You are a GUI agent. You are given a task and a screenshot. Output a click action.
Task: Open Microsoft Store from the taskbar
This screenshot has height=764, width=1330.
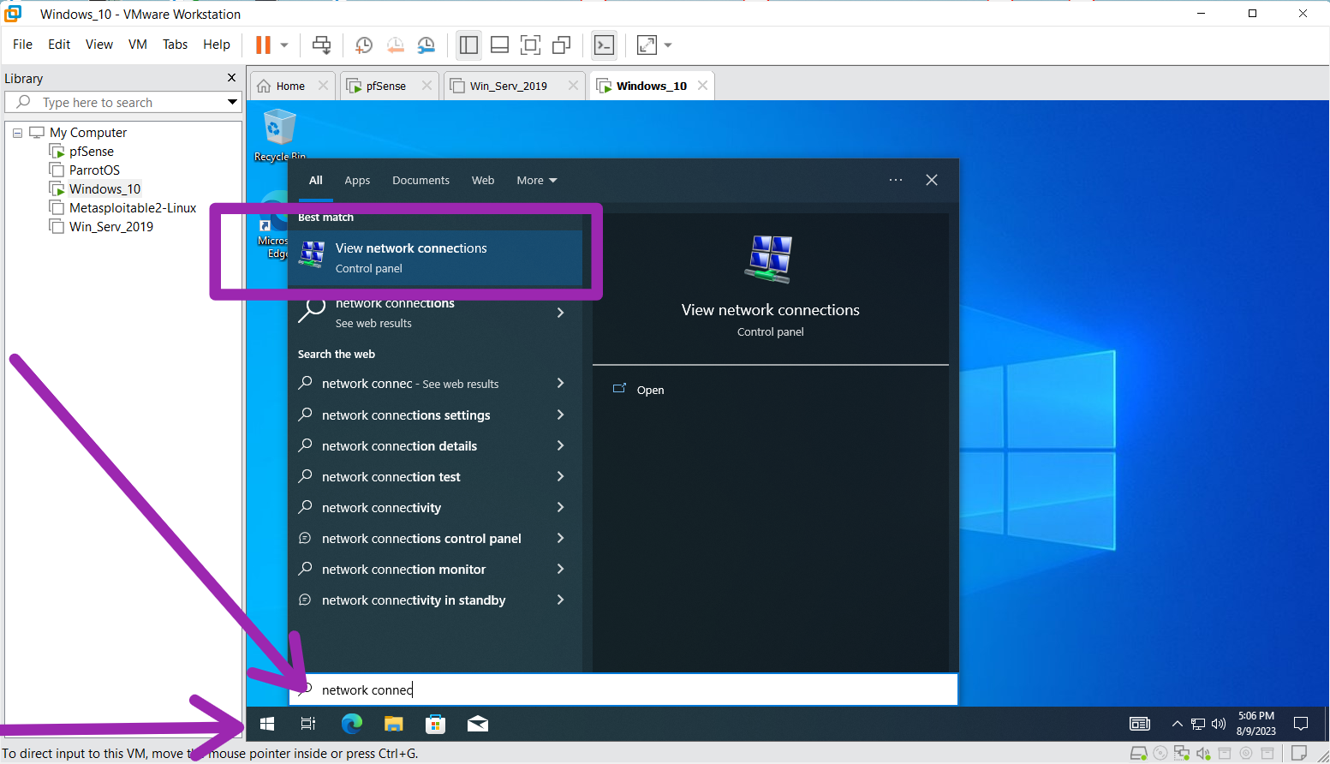(x=435, y=724)
